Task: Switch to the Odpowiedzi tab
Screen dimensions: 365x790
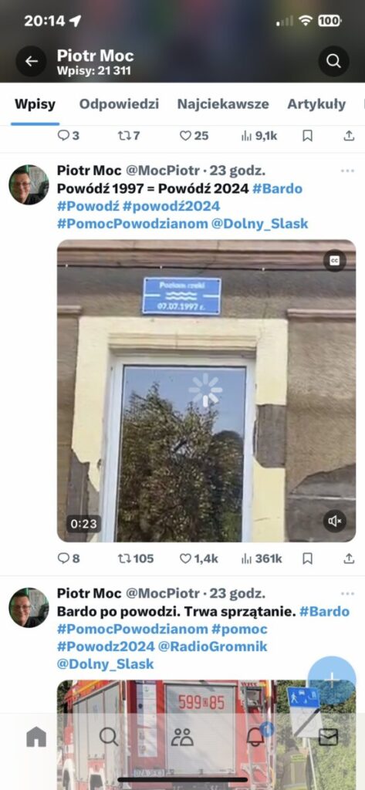Action: click(119, 104)
